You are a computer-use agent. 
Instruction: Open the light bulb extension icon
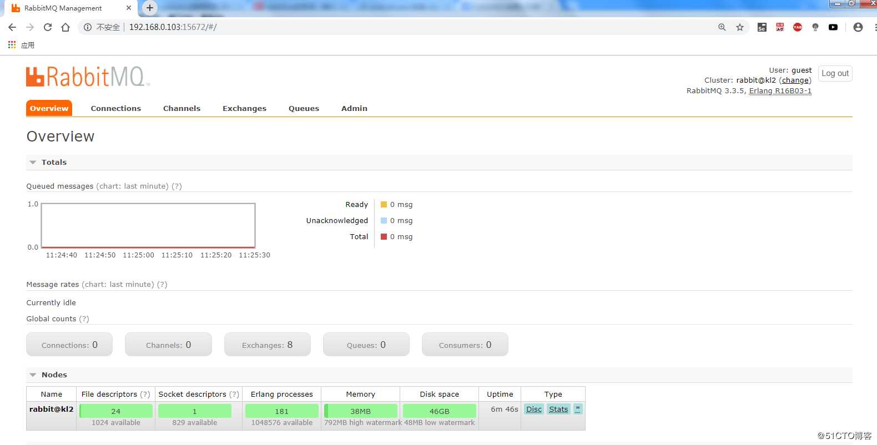pos(815,27)
